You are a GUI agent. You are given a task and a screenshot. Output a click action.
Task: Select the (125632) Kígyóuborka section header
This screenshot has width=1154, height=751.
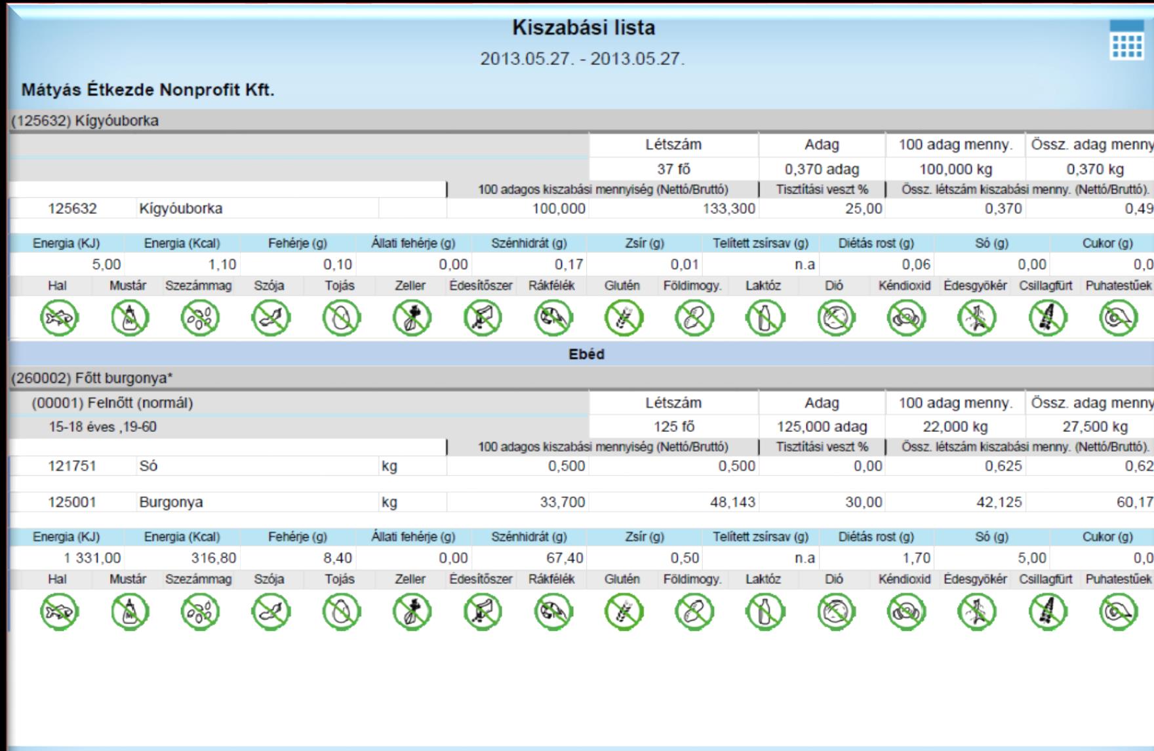pos(582,121)
